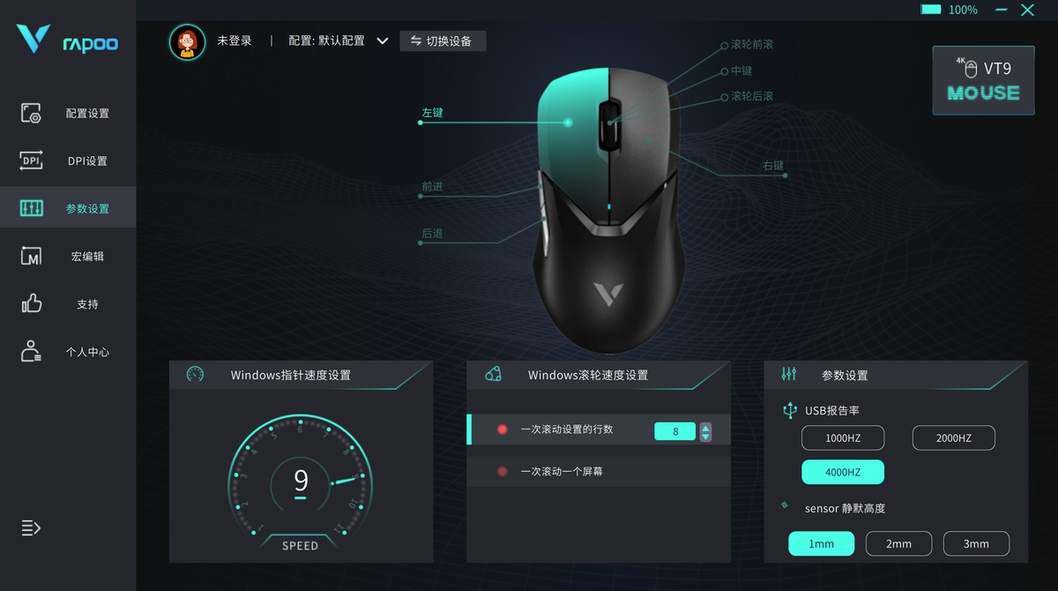Click the 支持 thumbs-up icon
This screenshot has height=591, width=1058.
32,303
